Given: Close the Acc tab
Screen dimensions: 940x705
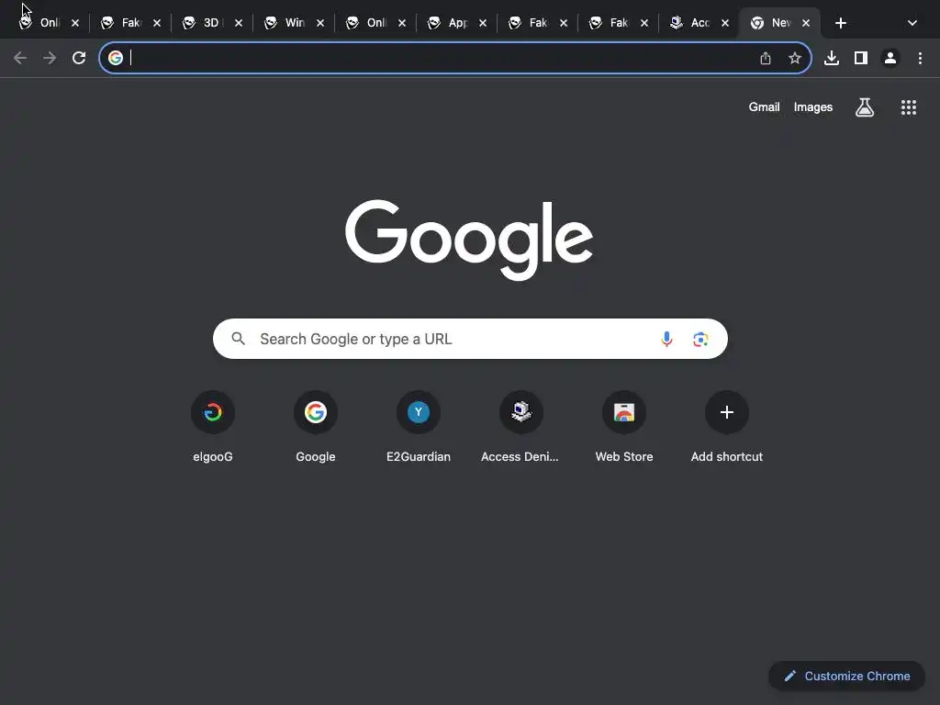Looking at the screenshot, I should (x=725, y=23).
